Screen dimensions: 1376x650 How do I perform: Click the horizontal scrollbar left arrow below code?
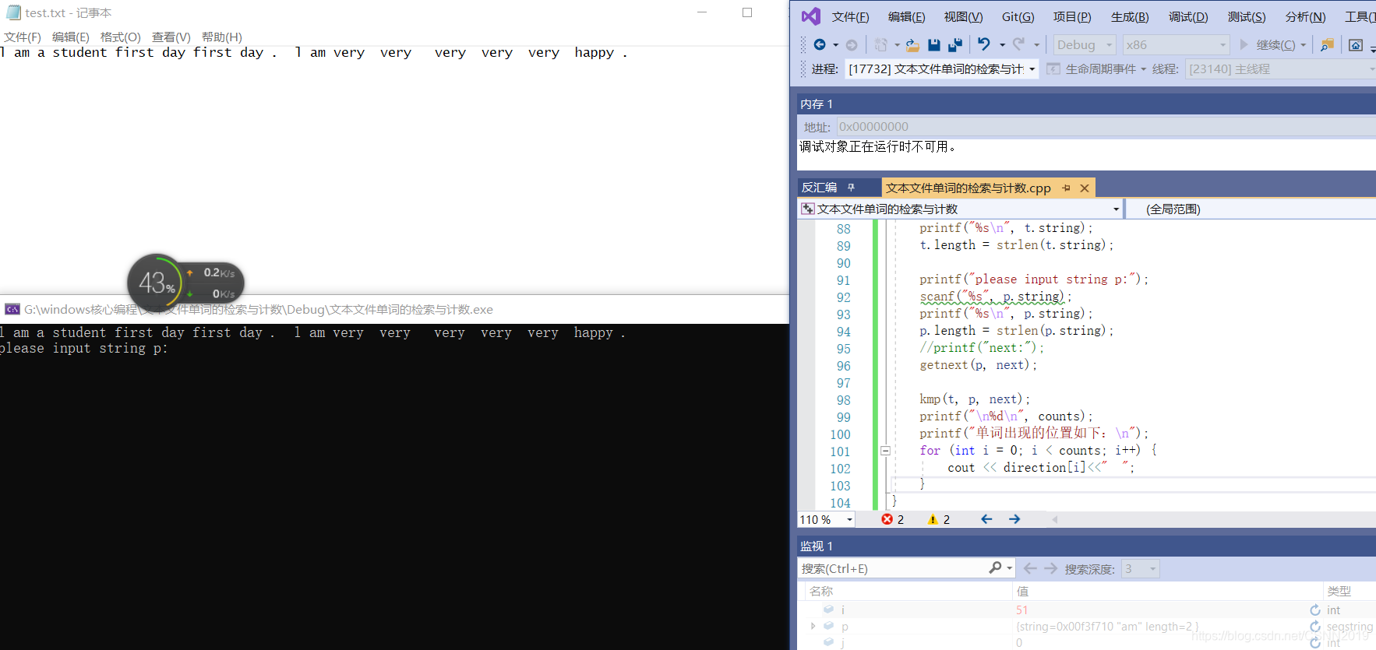tap(1055, 519)
